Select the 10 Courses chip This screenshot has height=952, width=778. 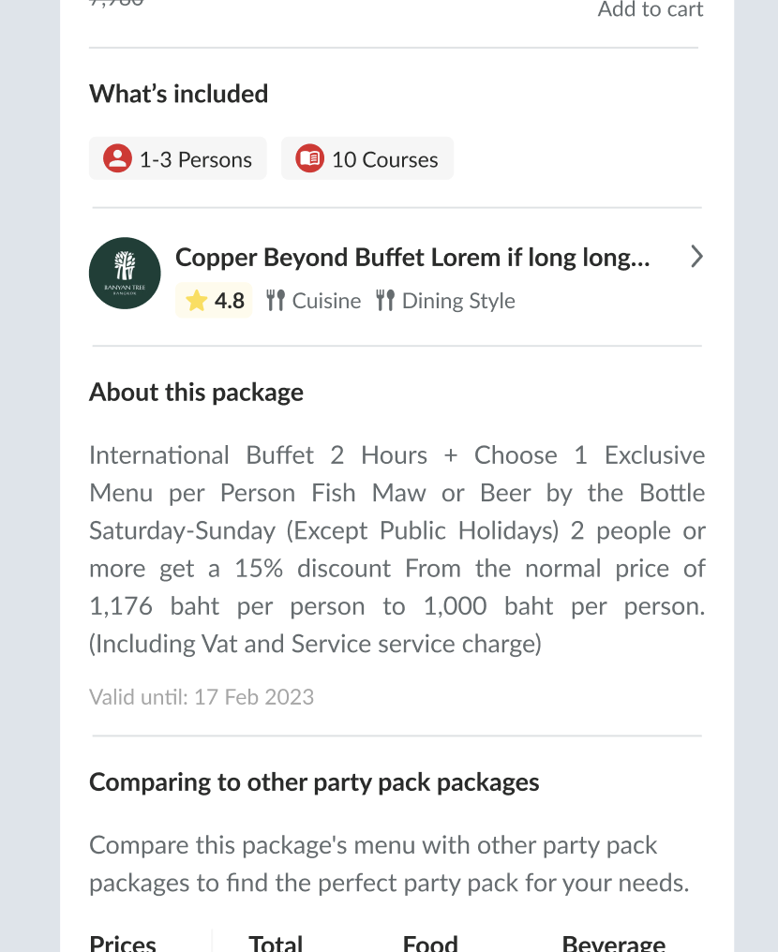point(367,158)
